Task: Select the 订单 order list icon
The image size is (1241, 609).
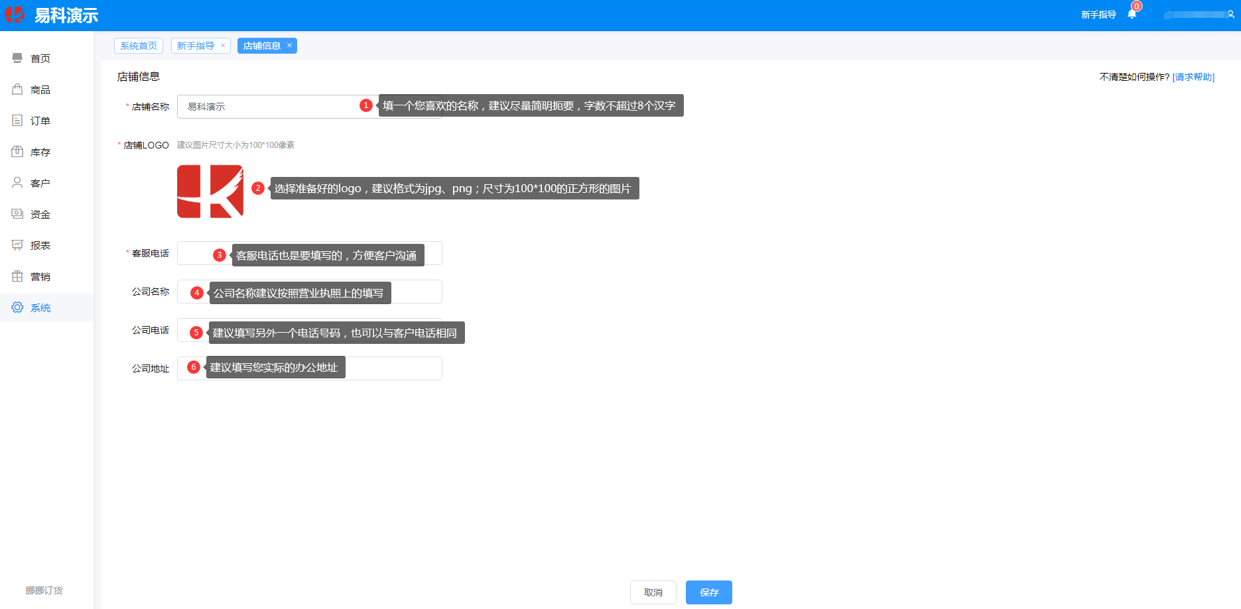Action: 17,121
